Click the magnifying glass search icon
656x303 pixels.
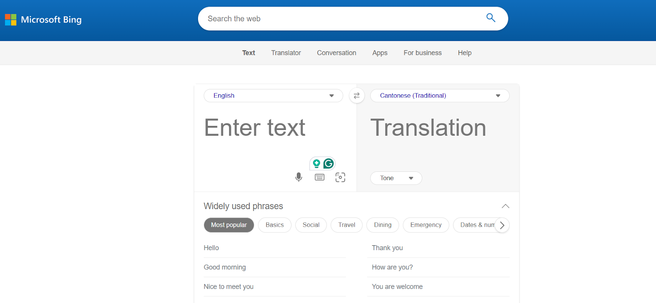[x=491, y=18]
